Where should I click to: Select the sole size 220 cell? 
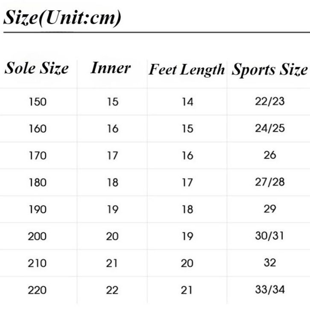(x=37, y=290)
